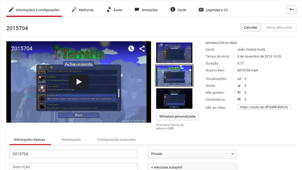This screenshot has width=302, height=170.
Task: Select the first video thumbnail
Action: (174, 52)
